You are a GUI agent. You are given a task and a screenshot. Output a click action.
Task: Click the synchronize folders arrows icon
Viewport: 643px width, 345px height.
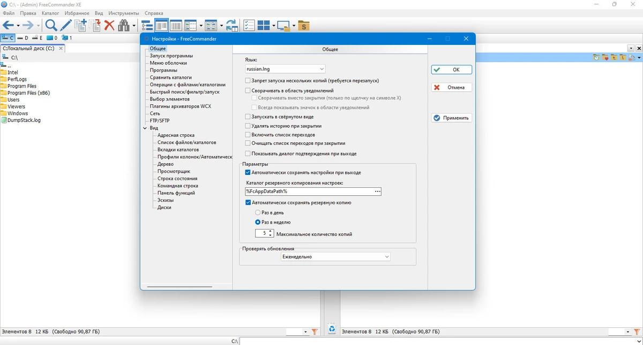[x=231, y=25]
